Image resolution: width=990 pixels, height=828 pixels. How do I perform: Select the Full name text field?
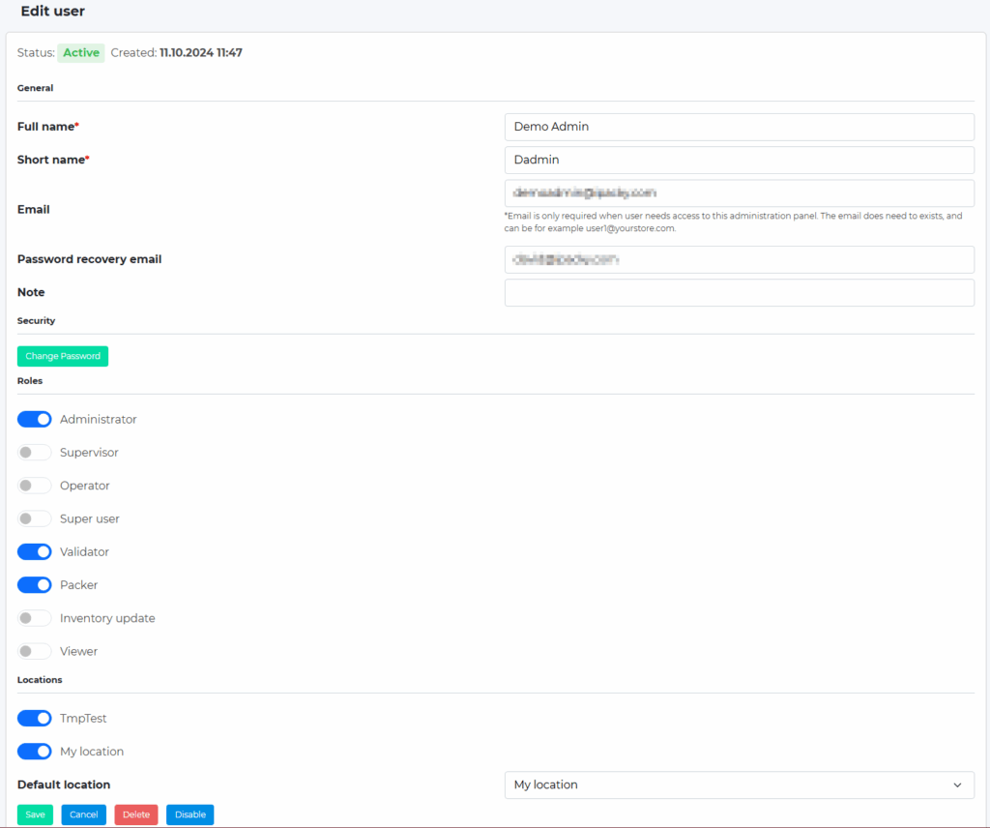click(x=739, y=127)
